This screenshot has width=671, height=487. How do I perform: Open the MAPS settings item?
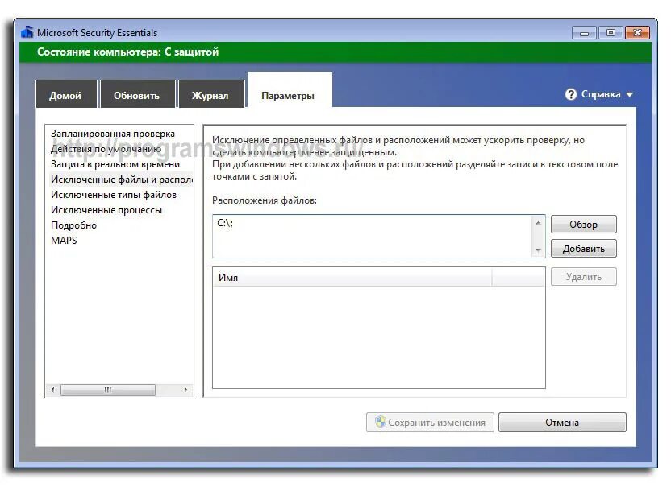(x=64, y=241)
